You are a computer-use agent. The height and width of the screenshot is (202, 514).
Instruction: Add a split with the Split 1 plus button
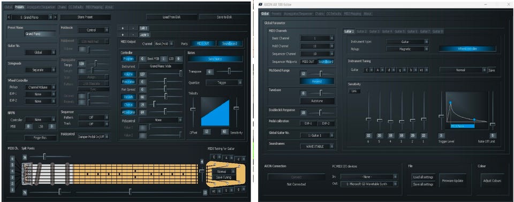pyautogui.click(x=123, y=28)
